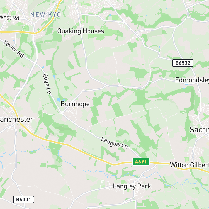Viewport: 209px width, 209px height.
Task: Click the Langley Ln road label
Action: [114, 143]
